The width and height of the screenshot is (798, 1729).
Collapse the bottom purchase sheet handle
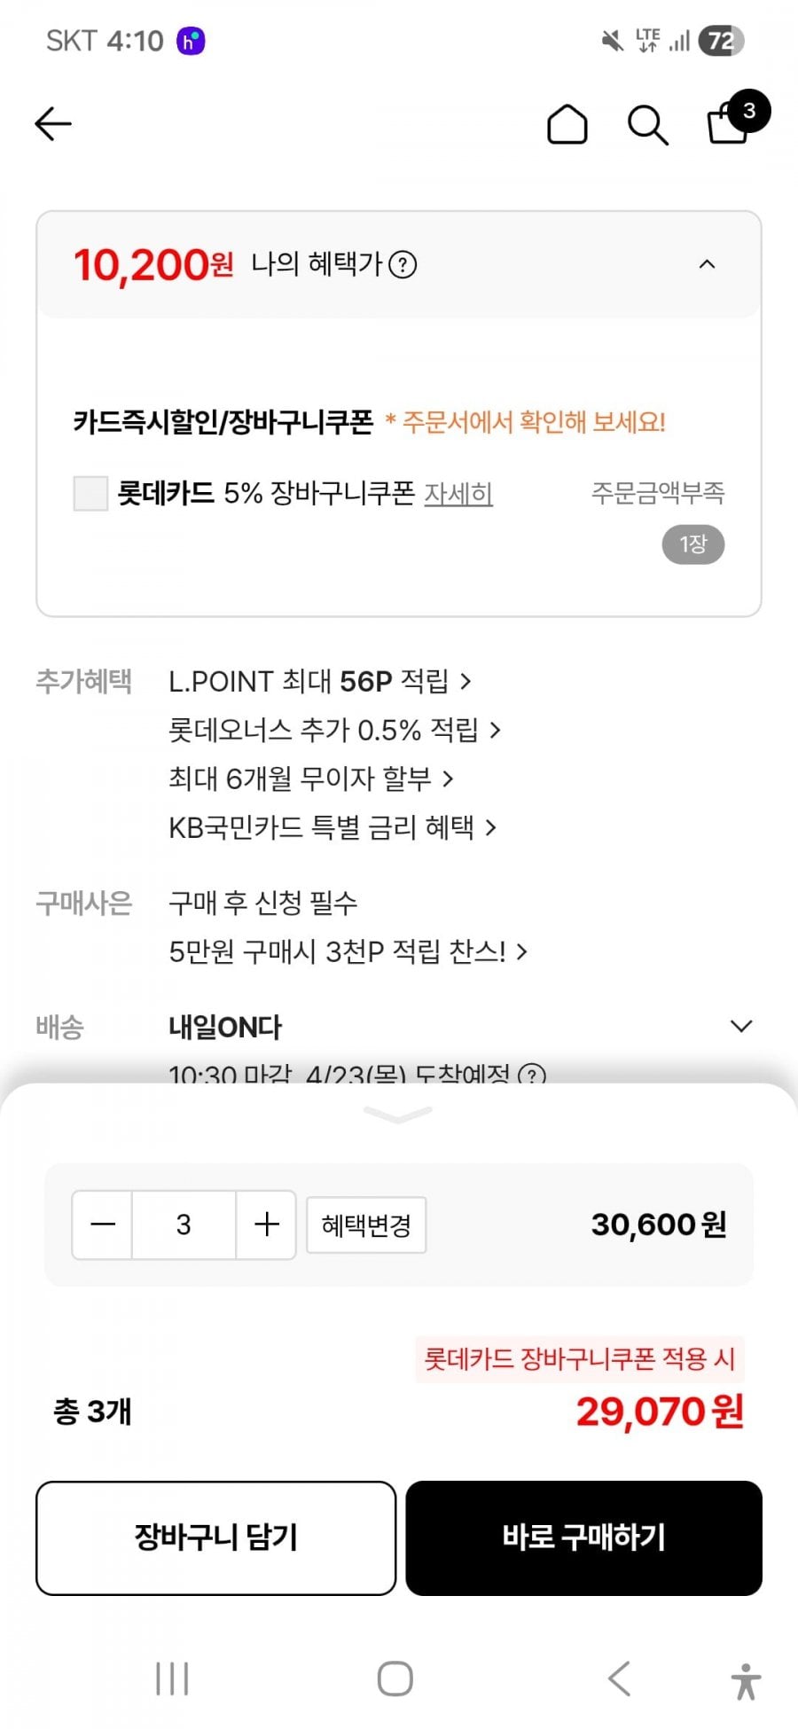[x=398, y=1114]
